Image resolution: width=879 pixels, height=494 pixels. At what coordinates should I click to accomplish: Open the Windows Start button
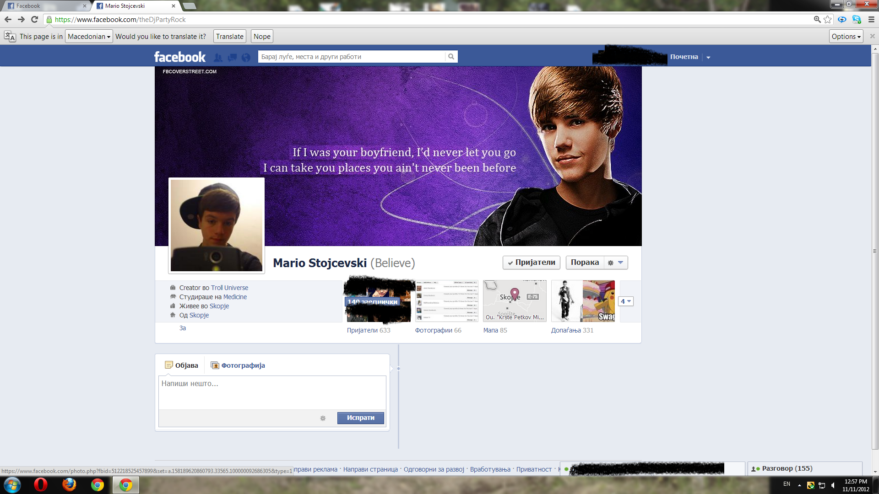point(12,485)
